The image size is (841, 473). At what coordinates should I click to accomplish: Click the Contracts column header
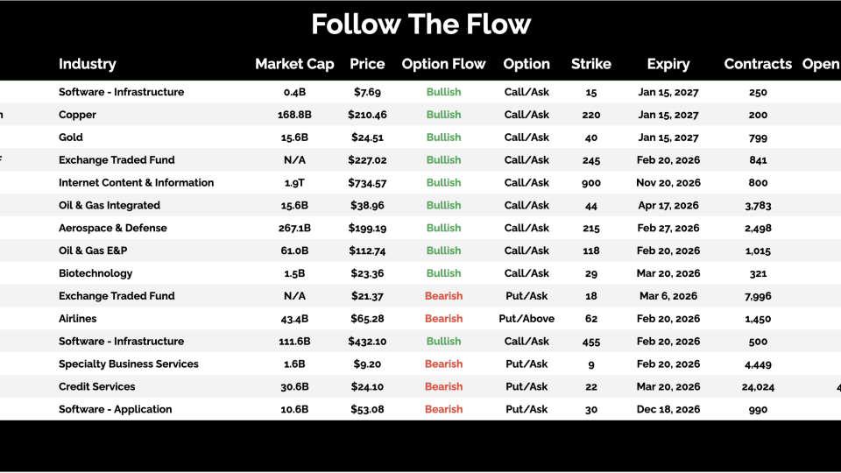click(758, 64)
